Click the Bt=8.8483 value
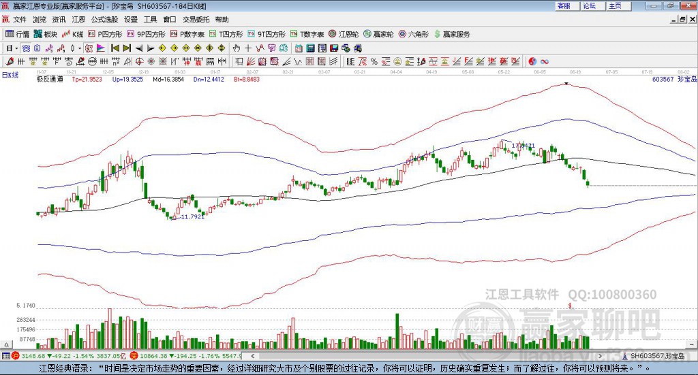Screen dimensions: 698x375 [247, 79]
